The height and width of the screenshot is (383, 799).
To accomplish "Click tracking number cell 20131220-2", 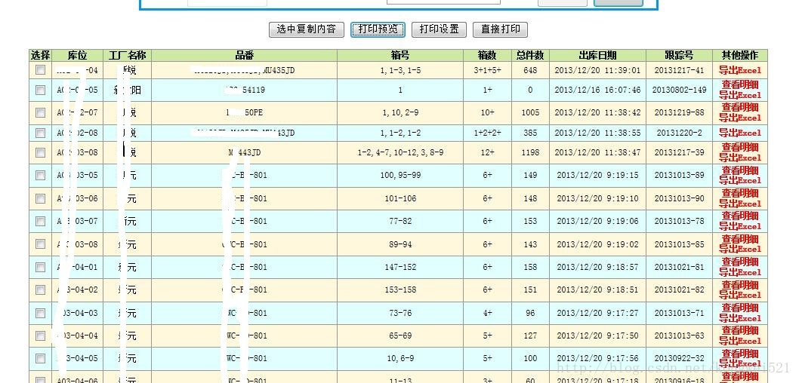I will [x=679, y=133].
